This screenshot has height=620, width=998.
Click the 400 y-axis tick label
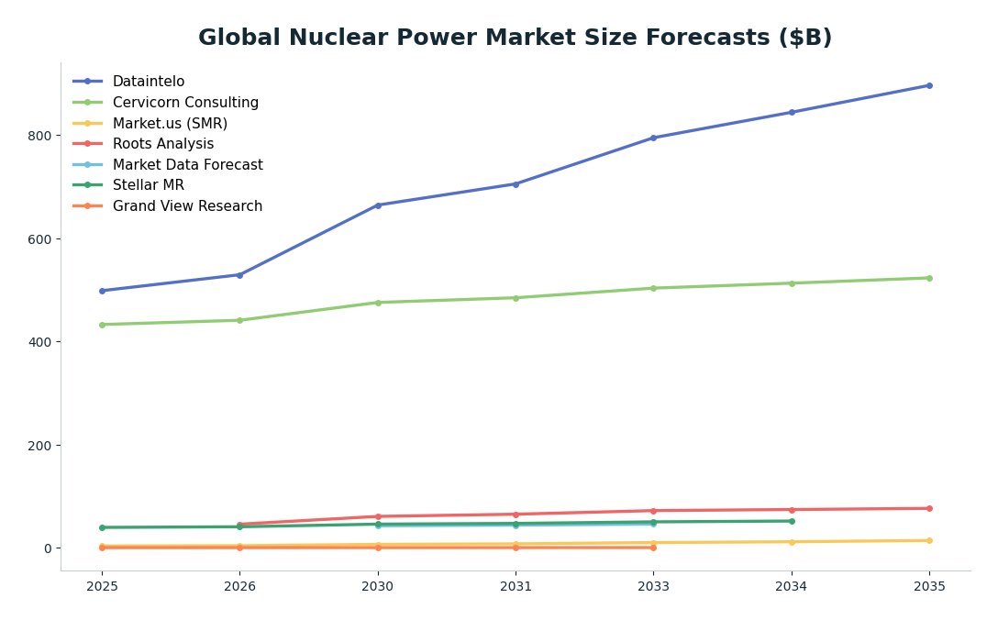(x=39, y=342)
